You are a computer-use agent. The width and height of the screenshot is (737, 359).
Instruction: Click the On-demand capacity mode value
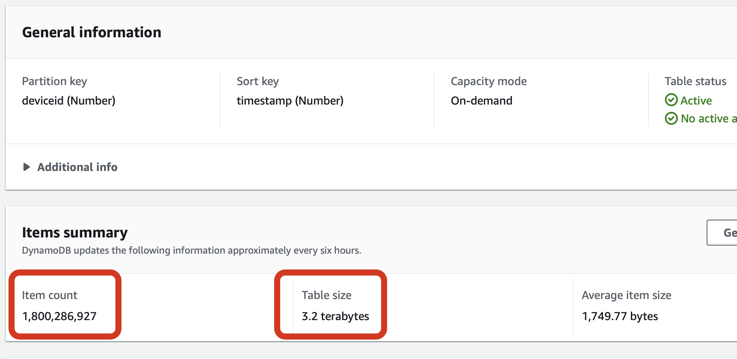point(481,100)
